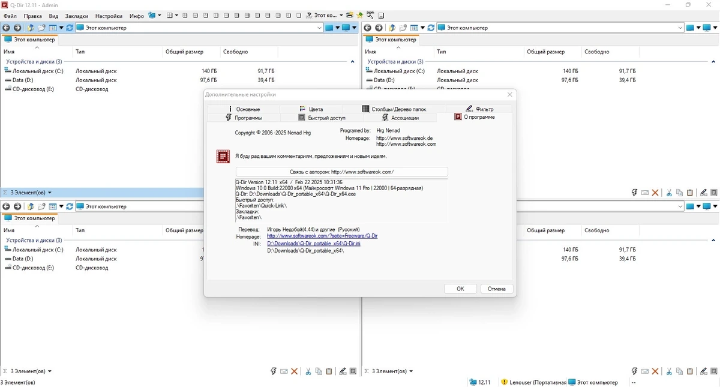Click the red delete X in bottom-left status bar

[x=294, y=371]
